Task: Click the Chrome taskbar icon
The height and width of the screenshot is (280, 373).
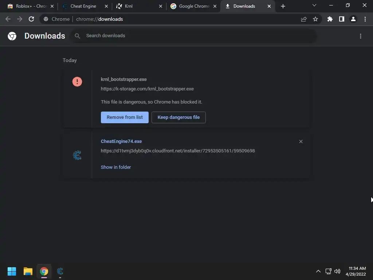Action: click(44, 271)
